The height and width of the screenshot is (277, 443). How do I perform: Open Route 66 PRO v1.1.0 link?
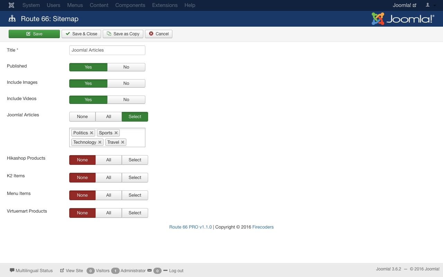pyautogui.click(x=190, y=227)
